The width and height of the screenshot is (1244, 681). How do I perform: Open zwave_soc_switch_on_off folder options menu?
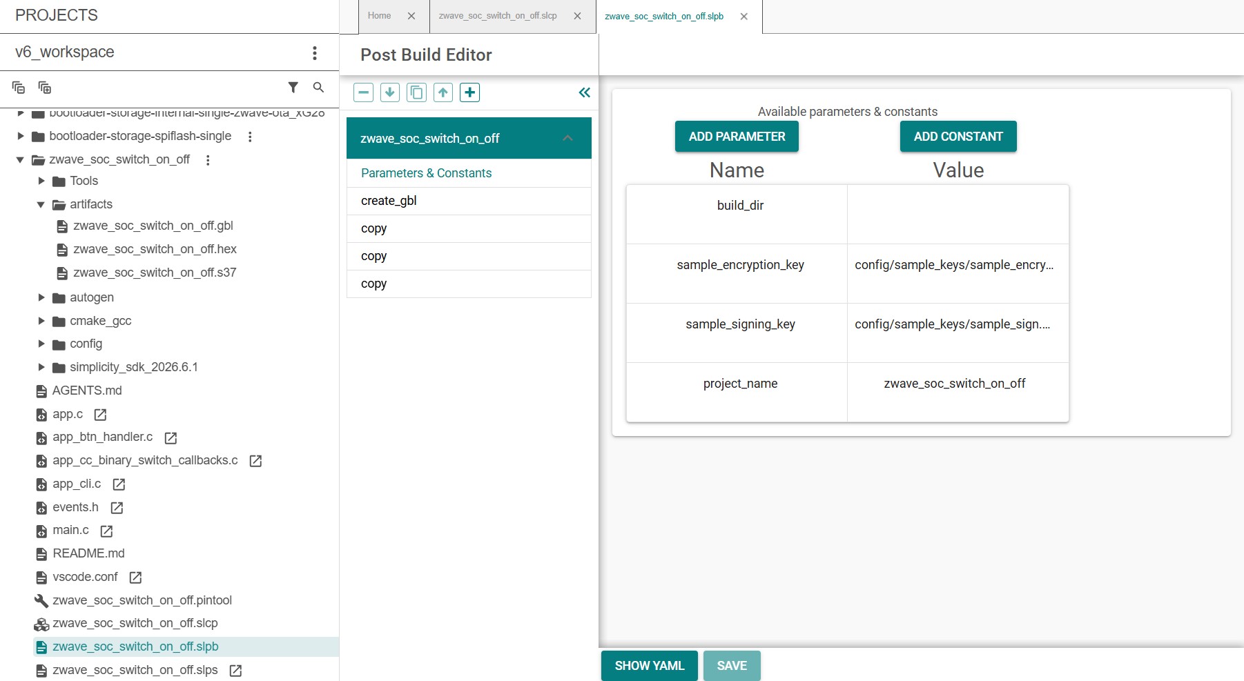coord(208,160)
